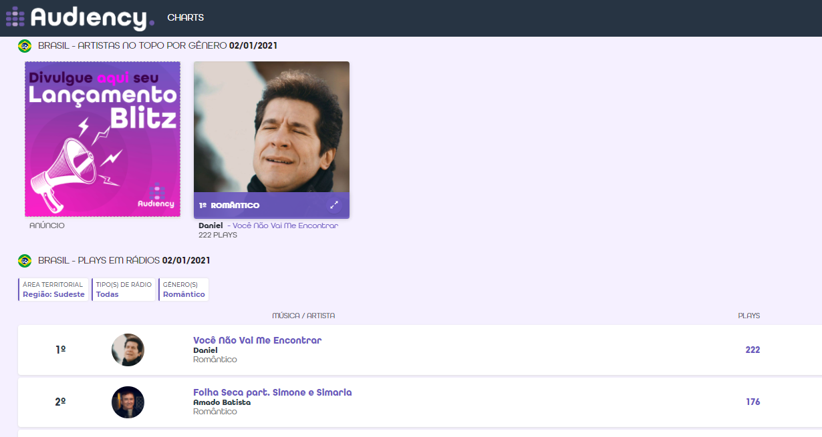Click the 176 plays count in the 2º row
The height and width of the screenshot is (437, 822).
[x=752, y=402]
